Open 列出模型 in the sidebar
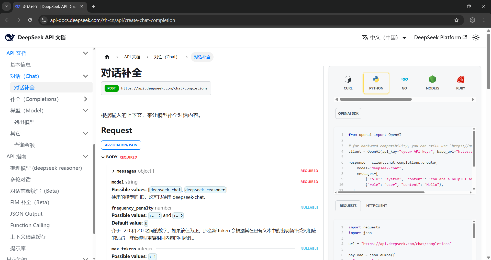Viewport: 491px width, 260px height. 24,122
